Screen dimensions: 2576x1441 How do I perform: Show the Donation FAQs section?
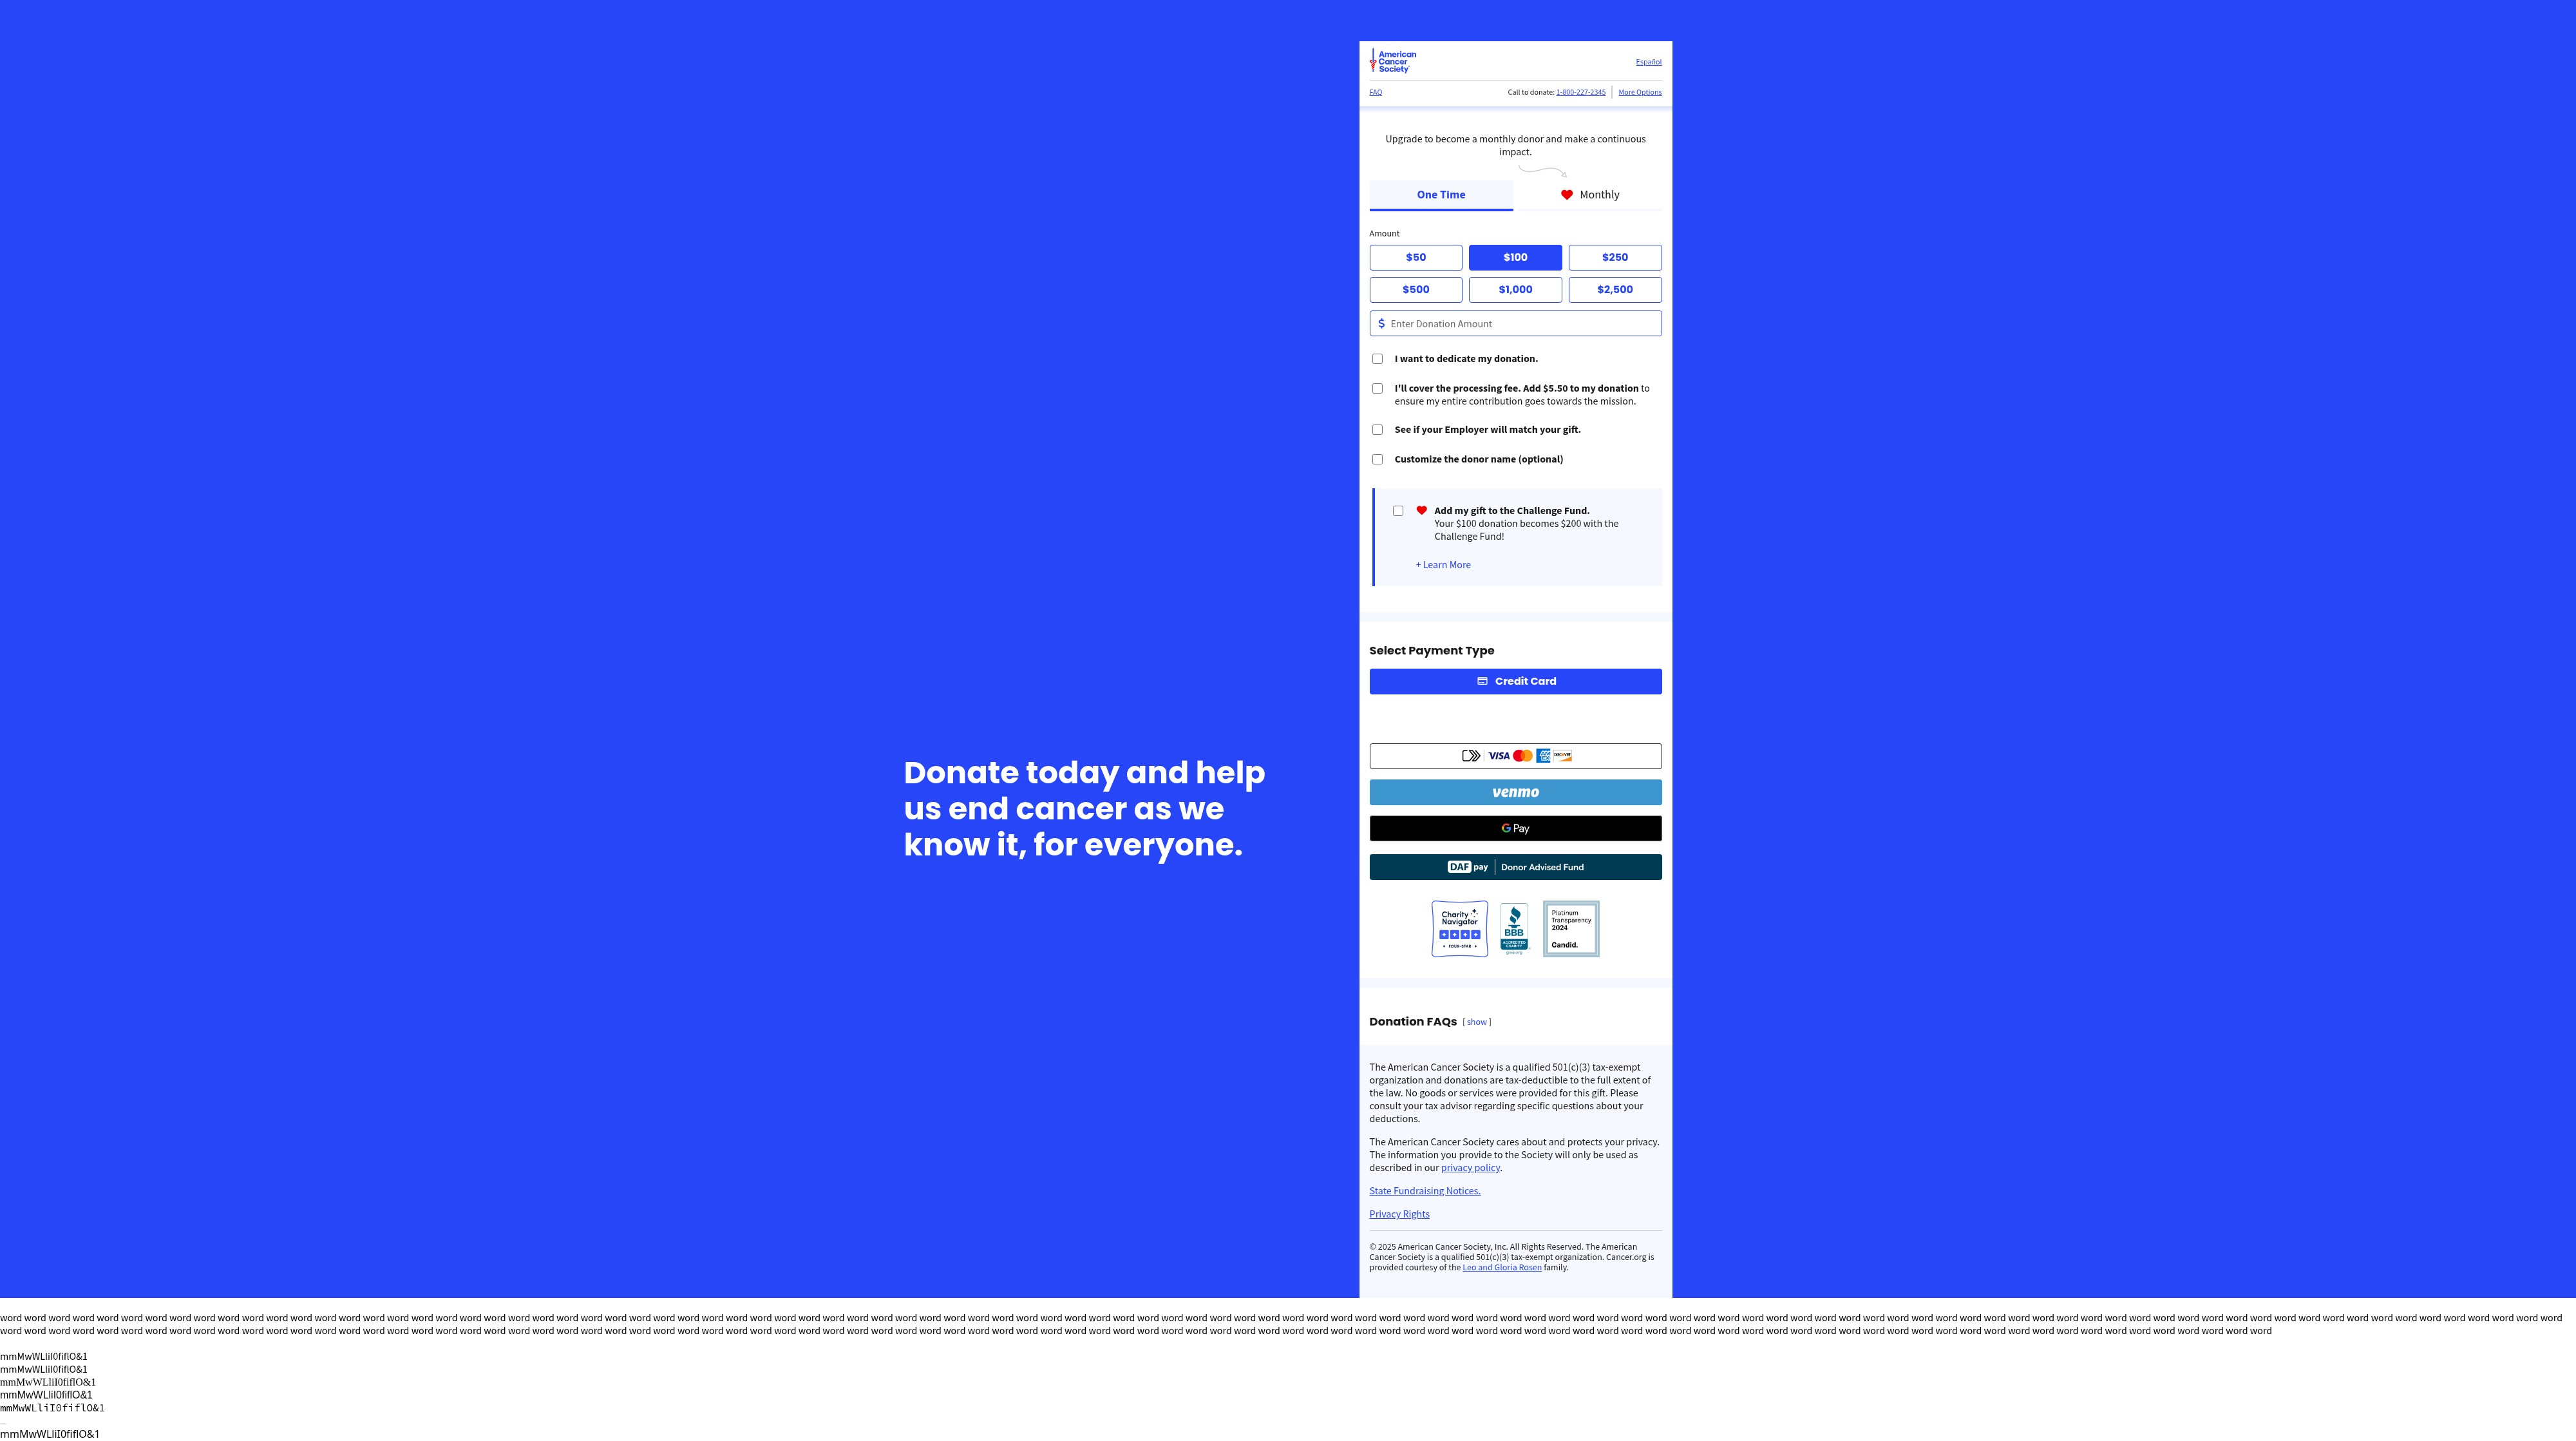tap(1476, 1022)
